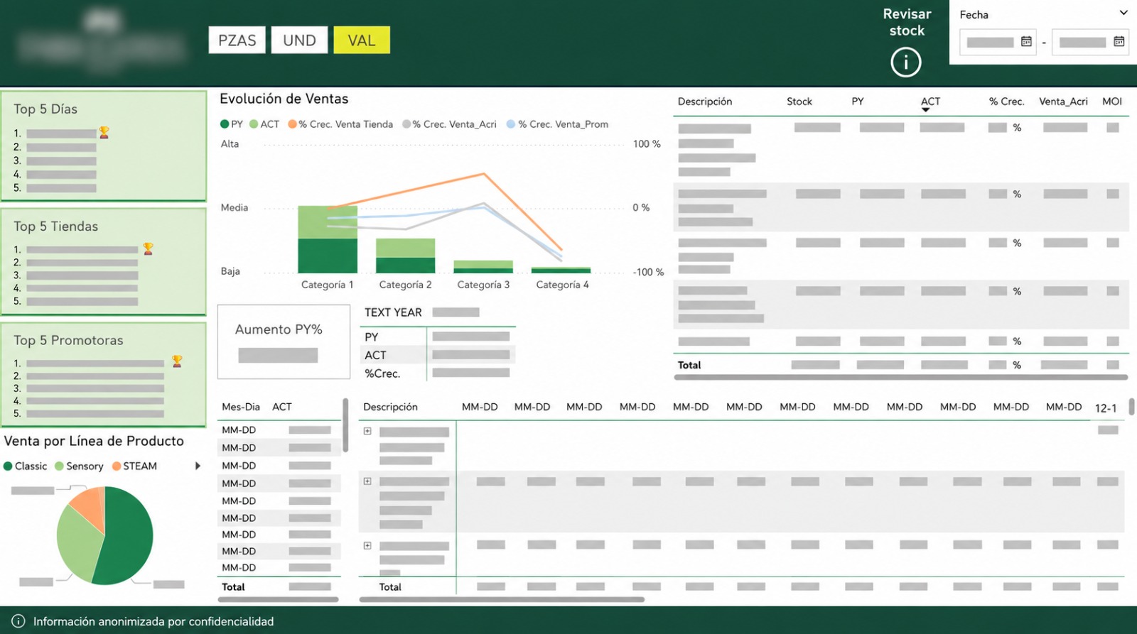1137x634 pixels.
Task: Click the Aumento PY% card
Action: 284,341
